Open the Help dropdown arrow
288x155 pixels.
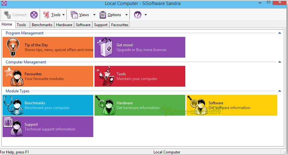(146, 15)
